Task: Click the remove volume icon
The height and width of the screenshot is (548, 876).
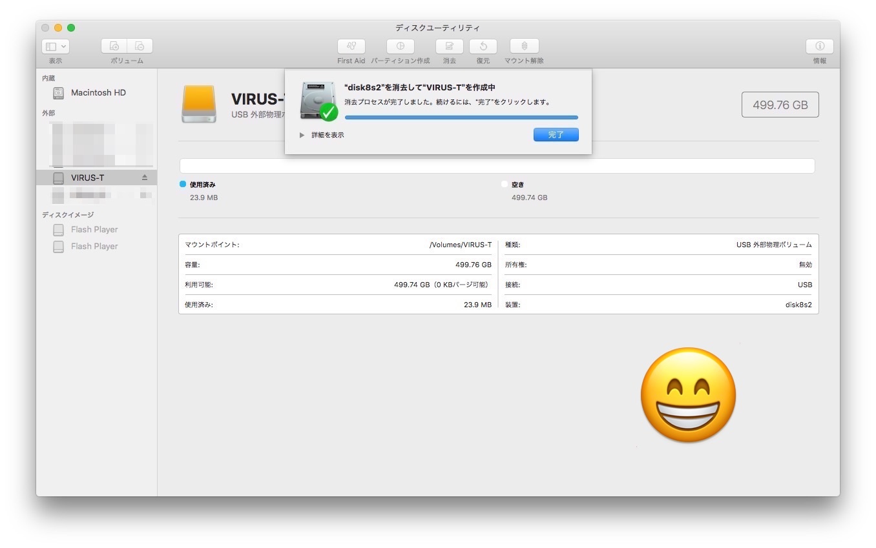Action: (140, 46)
